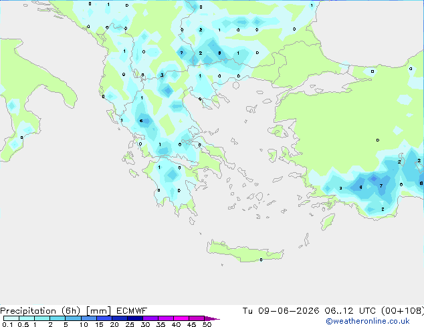Select the 30–35 mm purple legend box
This screenshot has width=424, height=327.
point(150,318)
